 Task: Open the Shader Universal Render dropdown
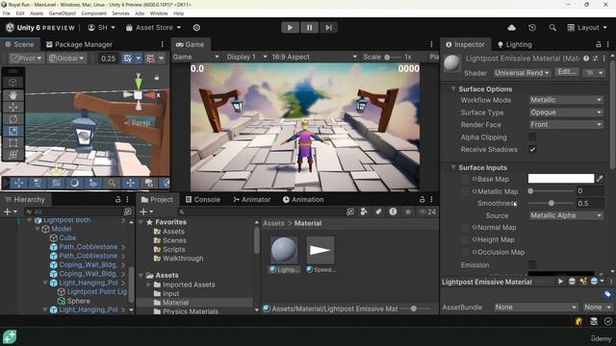(522, 73)
